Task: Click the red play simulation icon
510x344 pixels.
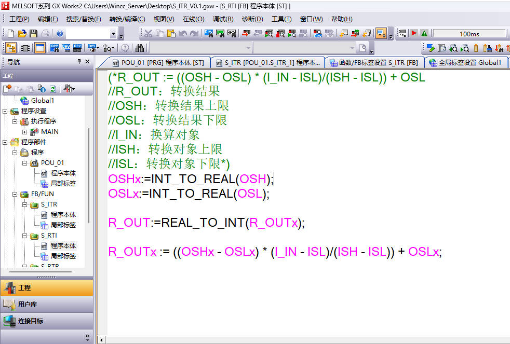Action: (x=414, y=34)
